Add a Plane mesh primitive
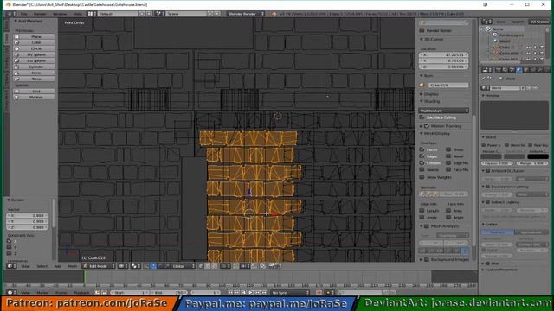 [34, 36]
